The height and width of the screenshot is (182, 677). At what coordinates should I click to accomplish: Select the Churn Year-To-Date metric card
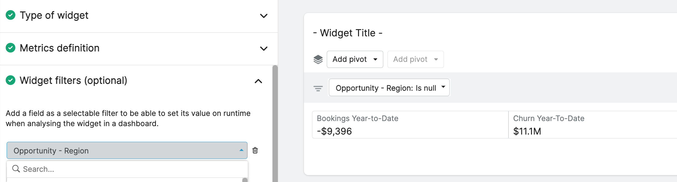tap(593, 125)
